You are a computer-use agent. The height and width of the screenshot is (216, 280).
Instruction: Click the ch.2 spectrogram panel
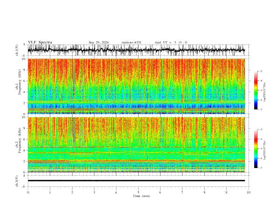click(x=136, y=145)
